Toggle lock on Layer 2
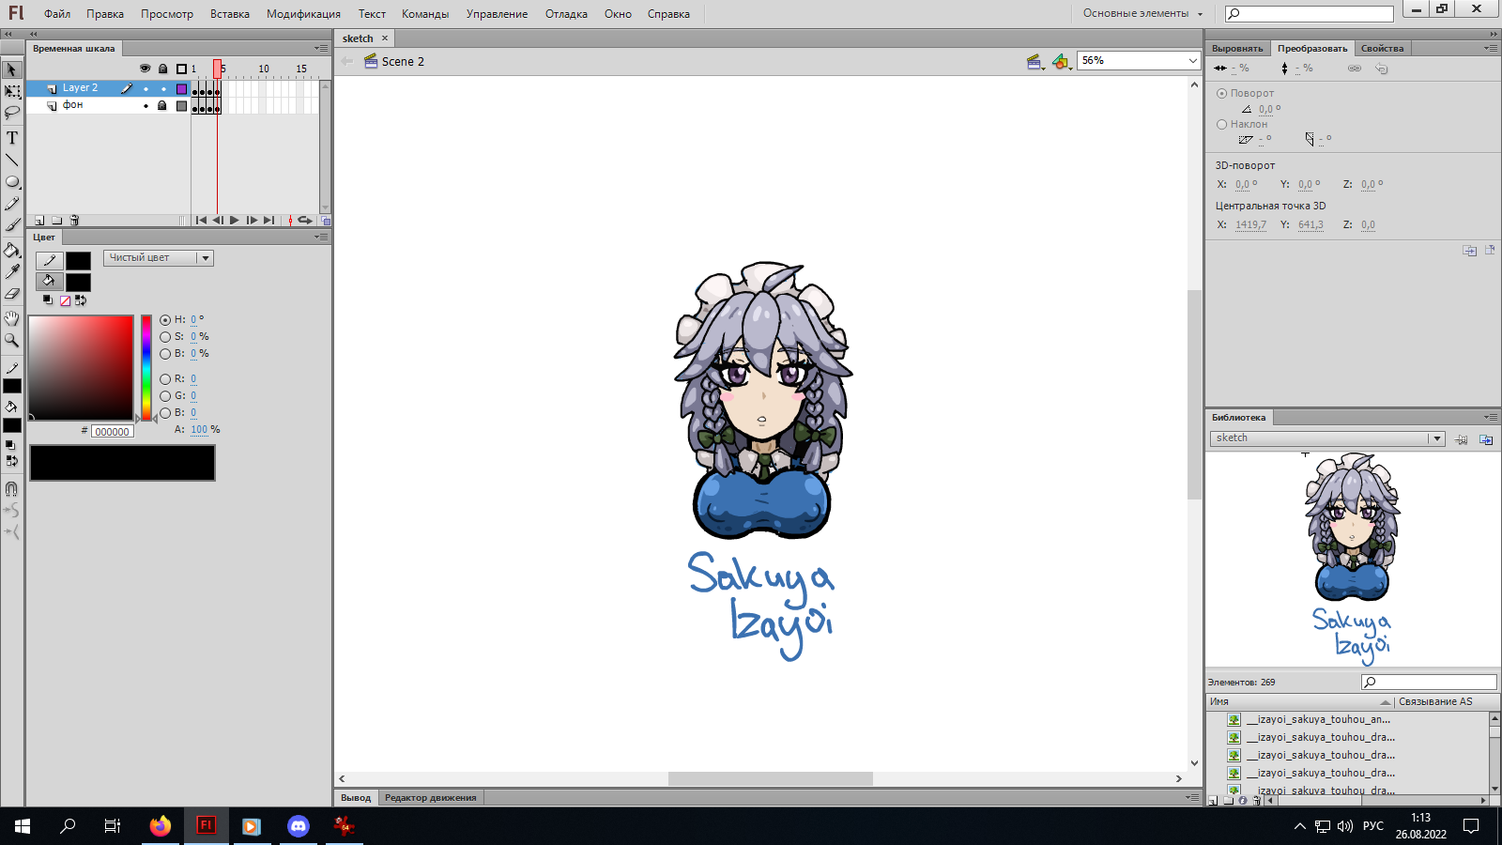Screen dimensions: 1502x845 [x=163, y=89]
